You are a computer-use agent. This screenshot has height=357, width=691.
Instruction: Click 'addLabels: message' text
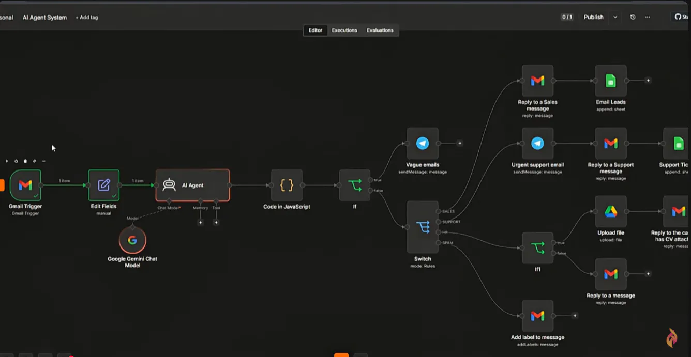(x=537, y=345)
